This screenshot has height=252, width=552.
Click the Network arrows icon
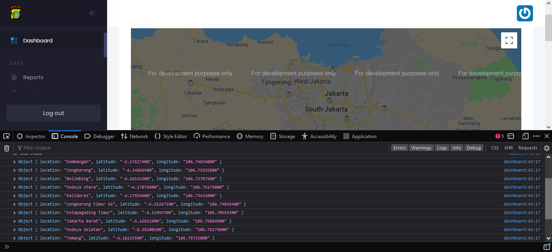124,136
